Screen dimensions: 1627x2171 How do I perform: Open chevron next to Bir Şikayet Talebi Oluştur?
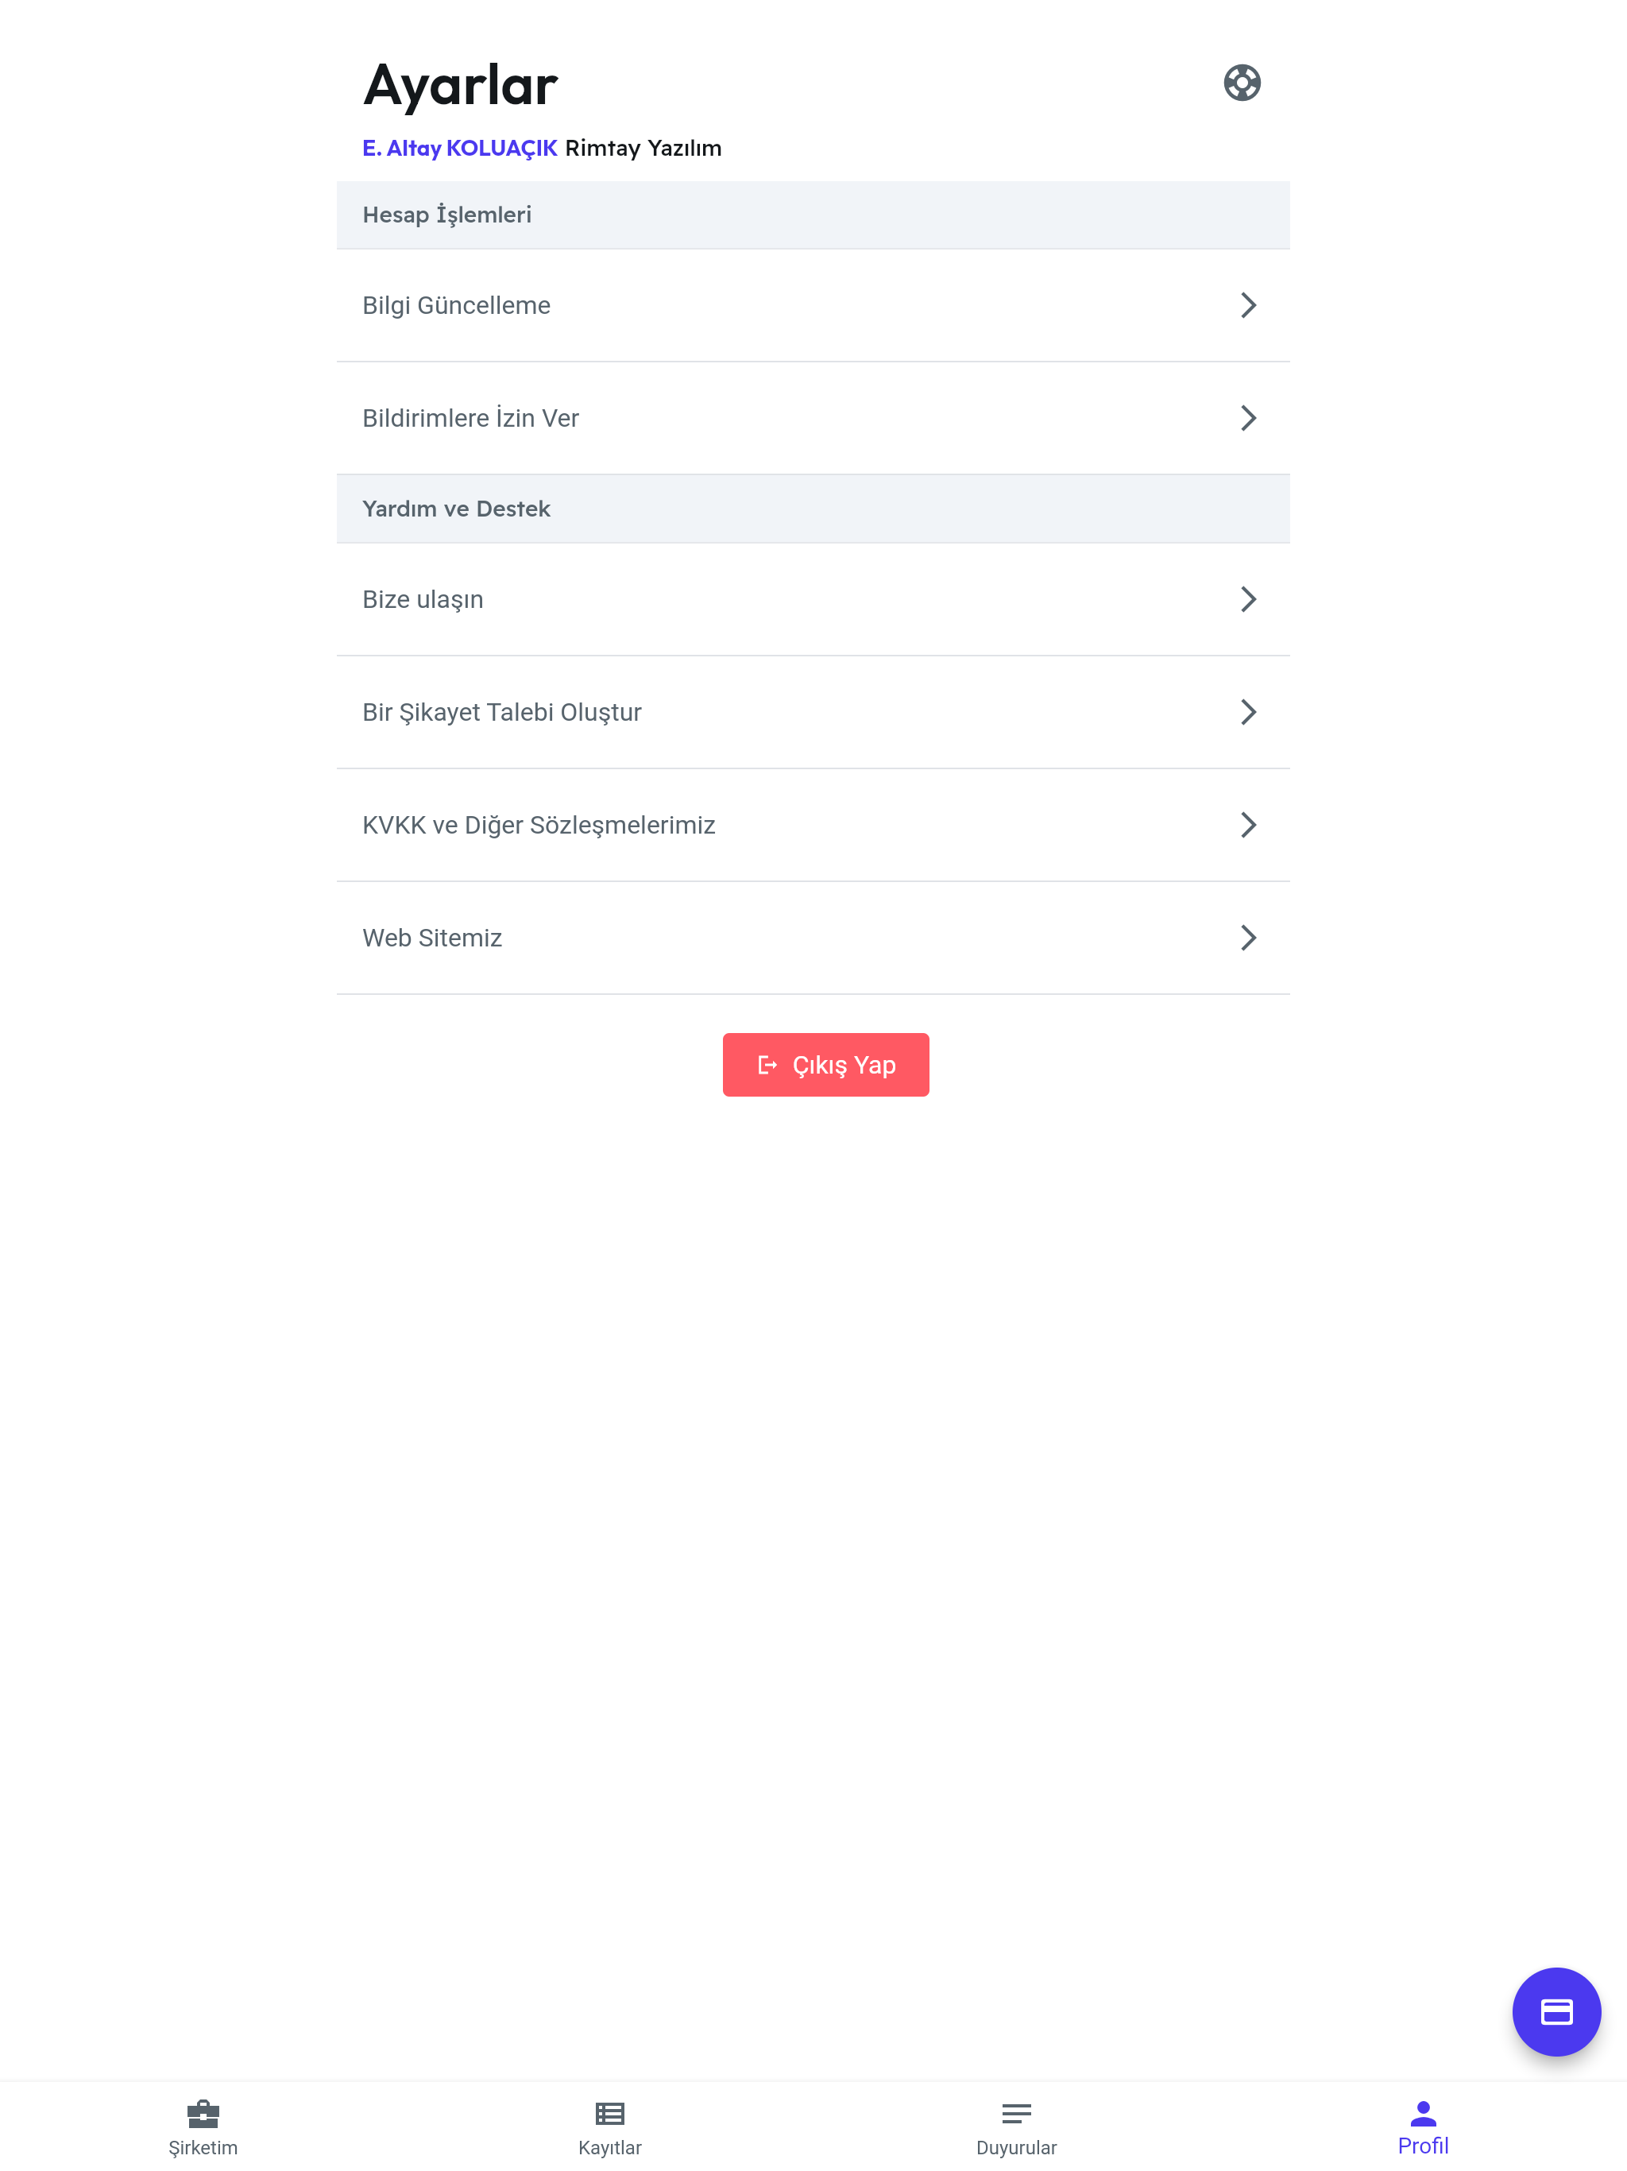tap(1247, 713)
